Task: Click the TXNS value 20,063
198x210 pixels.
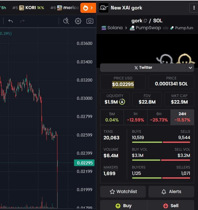Action: (111, 138)
